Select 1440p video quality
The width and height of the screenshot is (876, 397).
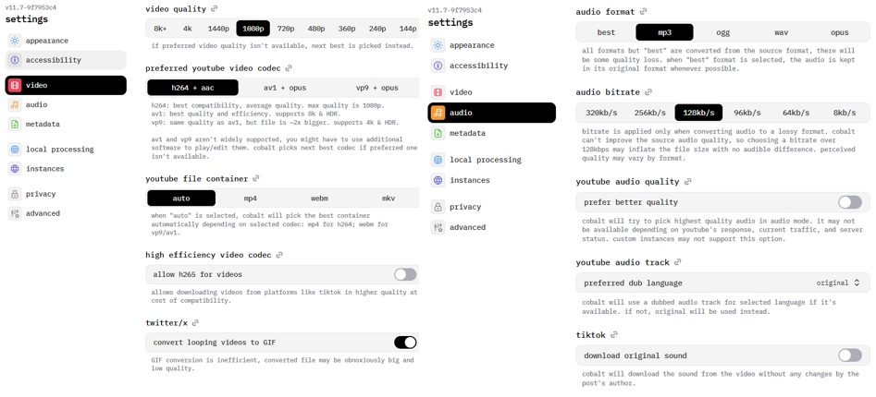point(218,29)
